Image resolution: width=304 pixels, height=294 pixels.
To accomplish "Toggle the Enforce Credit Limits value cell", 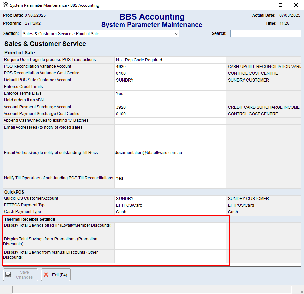I will [170, 87].
